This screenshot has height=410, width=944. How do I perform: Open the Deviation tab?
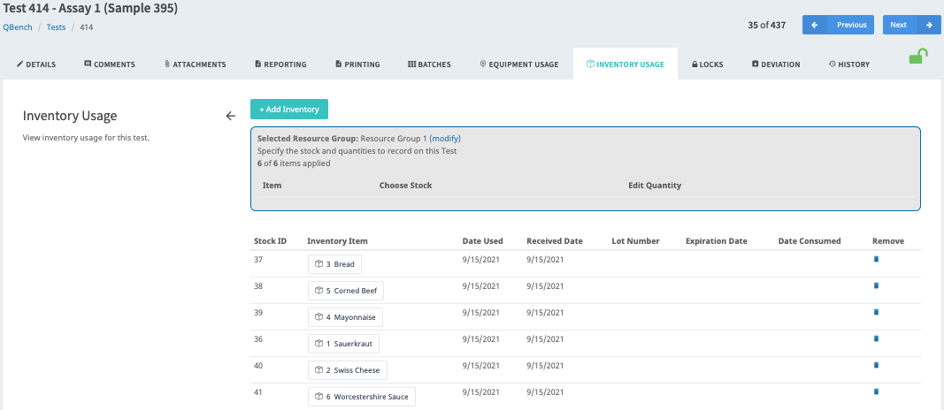(775, 65)
